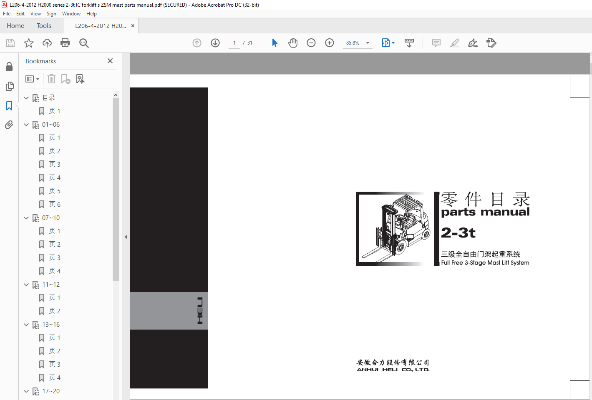Switch to the Tools tab

click(44, 26)
